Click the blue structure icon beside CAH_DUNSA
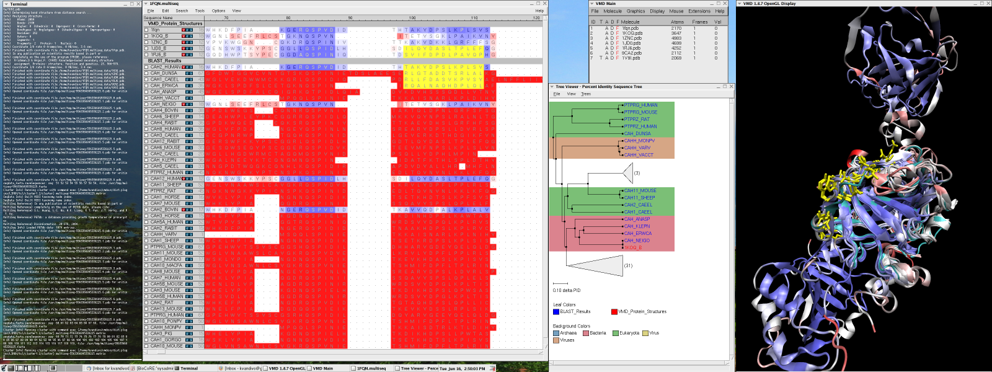Viewport: 992px width, 372px height. click(188, 73)
